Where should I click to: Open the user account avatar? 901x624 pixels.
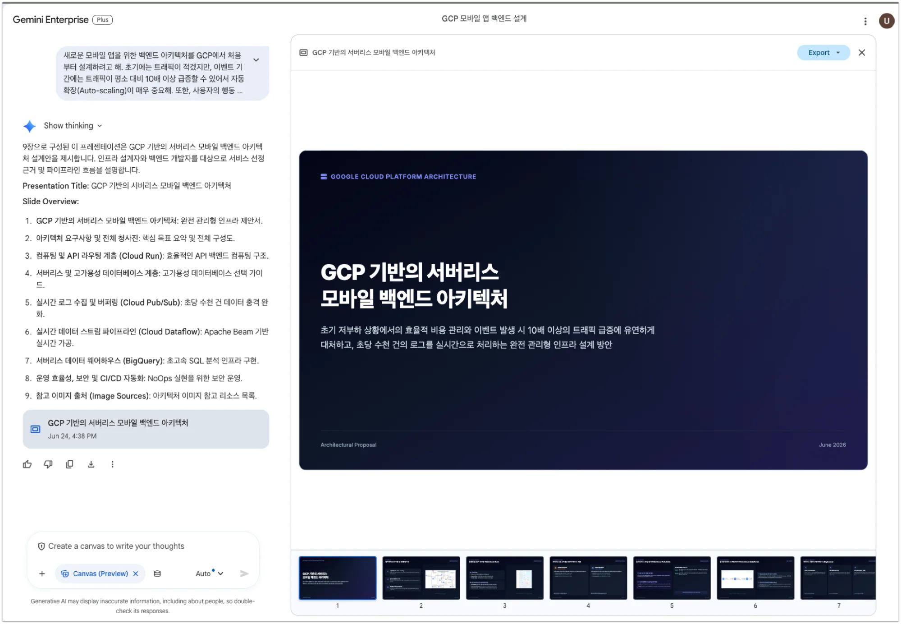pyautogui.click(x=886, y=21)
